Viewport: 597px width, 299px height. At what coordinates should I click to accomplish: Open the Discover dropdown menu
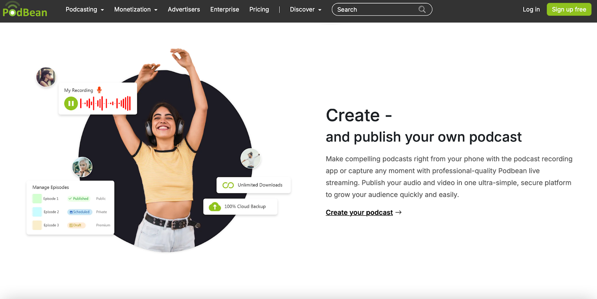click(x=306, y=9)
